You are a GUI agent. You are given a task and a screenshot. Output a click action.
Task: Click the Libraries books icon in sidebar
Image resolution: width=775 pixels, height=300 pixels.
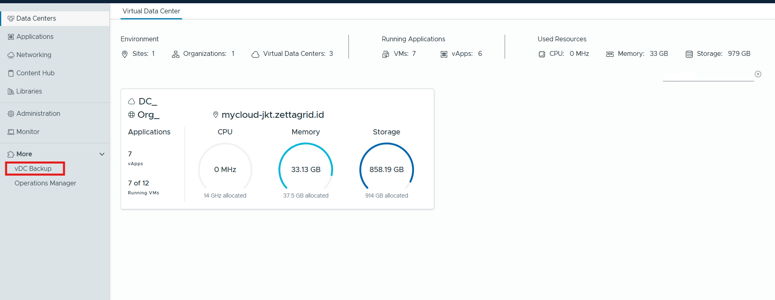[x=11, y=91]
